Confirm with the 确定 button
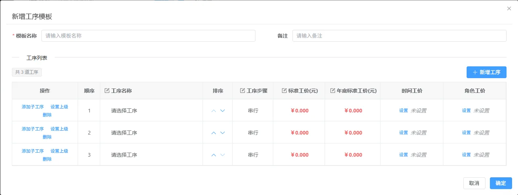The width and height of the screenshot is (518, 195). coord(501,183)
